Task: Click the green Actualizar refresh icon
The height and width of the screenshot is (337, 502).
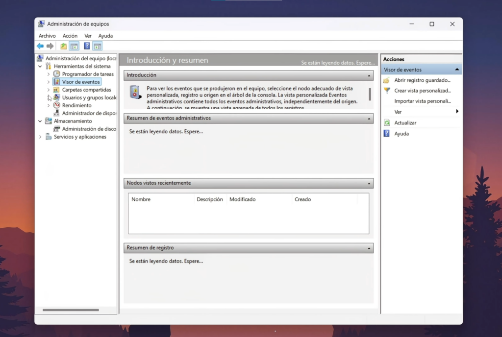Action: click(x=387, y=123)
